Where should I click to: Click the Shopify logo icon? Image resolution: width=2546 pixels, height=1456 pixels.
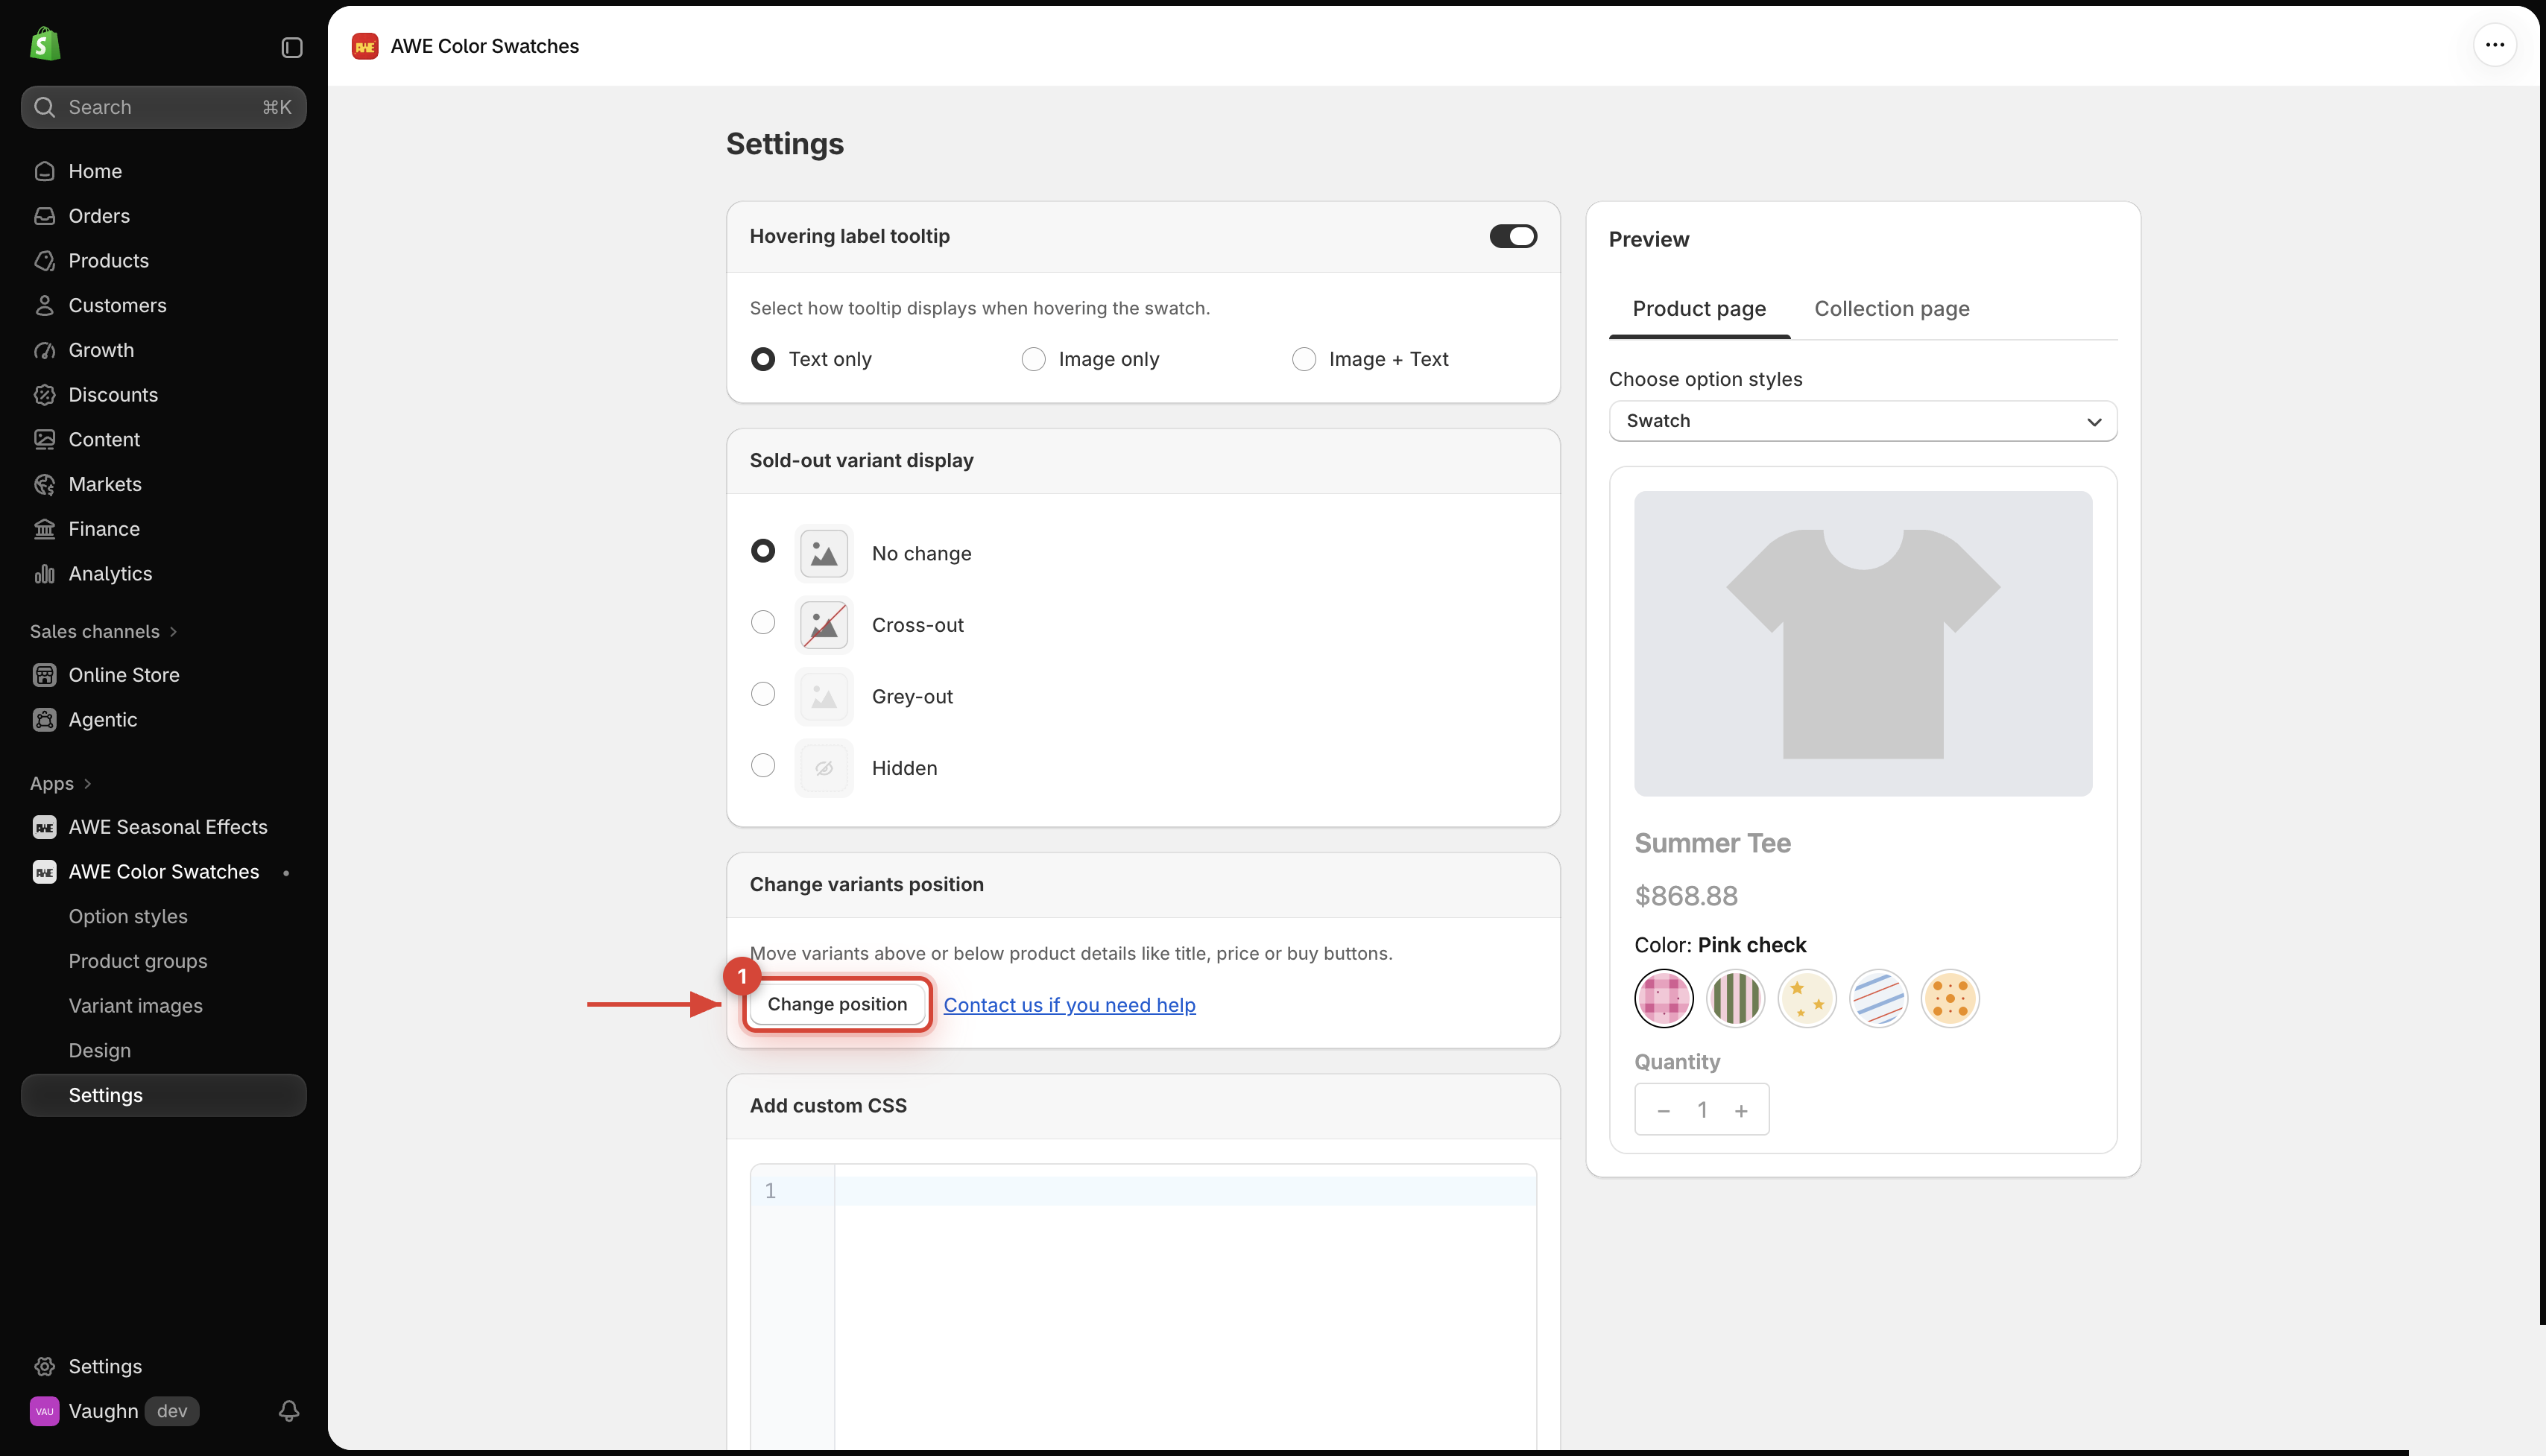click(45, 45)
